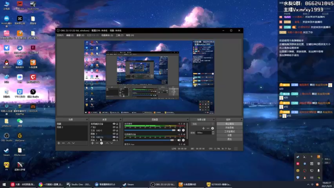Screen dimensions: 334x188
Task: Move the scene up in Scenes panel
Action: (x=69, y=143)
